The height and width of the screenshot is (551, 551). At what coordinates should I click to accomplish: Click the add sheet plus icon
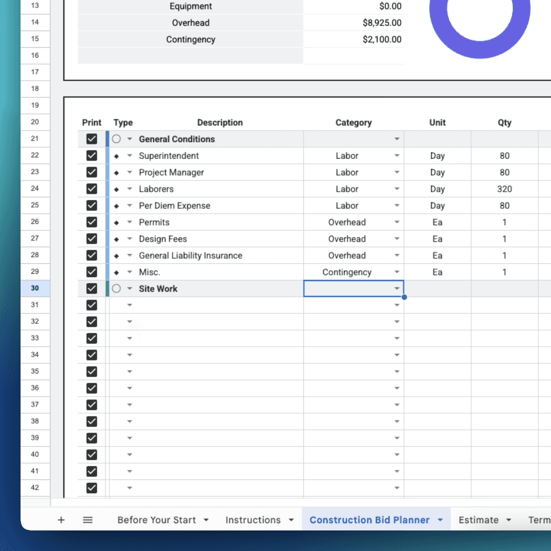tap(61, 520)
